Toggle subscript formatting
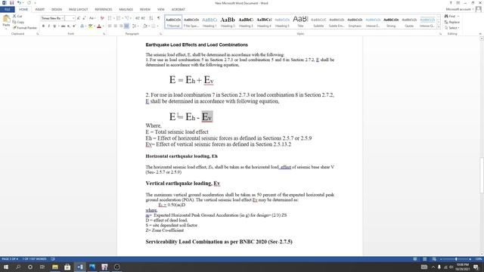 coord(69,26)
